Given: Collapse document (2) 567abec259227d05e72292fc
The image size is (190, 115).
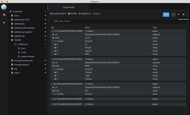Looking at the screenshot, I should 52,59.
